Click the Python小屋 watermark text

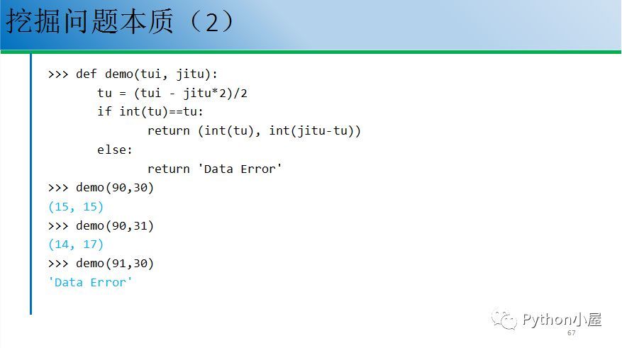coord(562,320)
